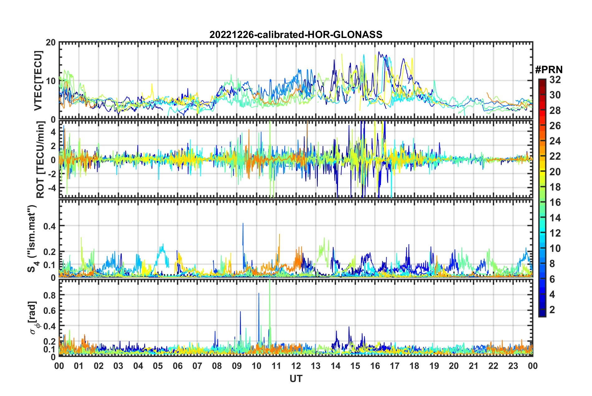Click colorbar tick label "28"

[x=555, y=111]
